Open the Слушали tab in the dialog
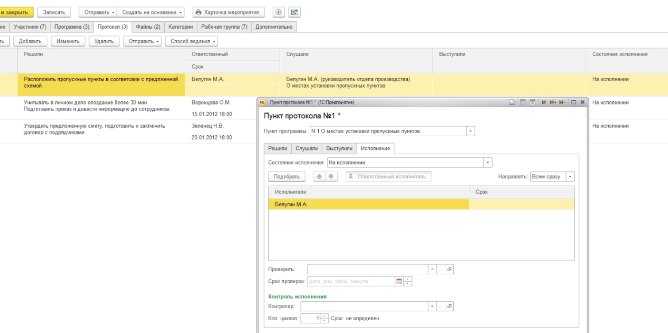This screenshot has height=333, width=668. click(x=307, y=149)
